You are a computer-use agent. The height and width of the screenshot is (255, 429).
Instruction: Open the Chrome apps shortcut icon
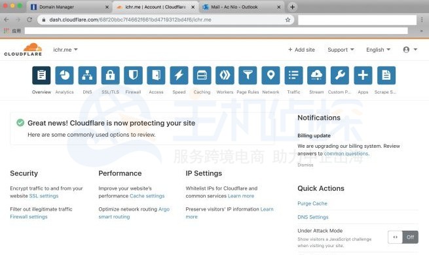pyautogui.click(x=7, y=31)
